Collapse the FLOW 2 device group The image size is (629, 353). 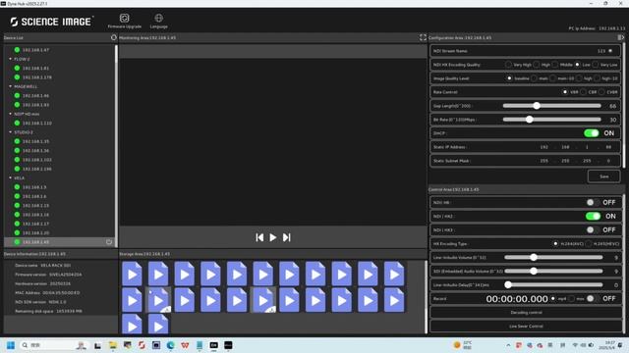click(x=11, y=59)
